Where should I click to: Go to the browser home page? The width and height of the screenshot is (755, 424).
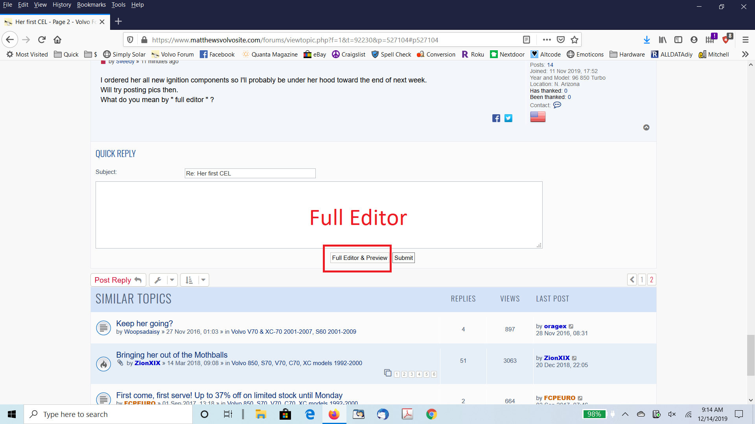tap(57, 40)
